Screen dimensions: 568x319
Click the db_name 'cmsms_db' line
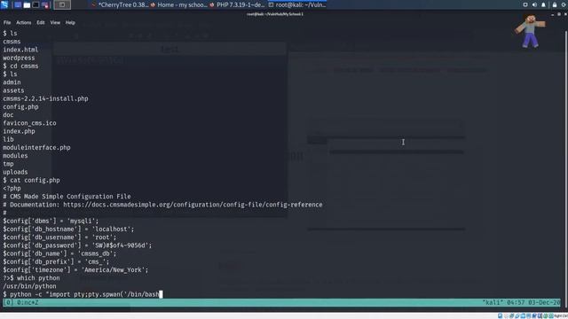59,253
